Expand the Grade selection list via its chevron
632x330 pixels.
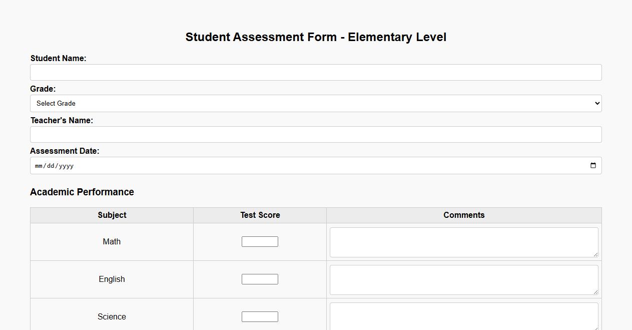(x=596, y=103)
